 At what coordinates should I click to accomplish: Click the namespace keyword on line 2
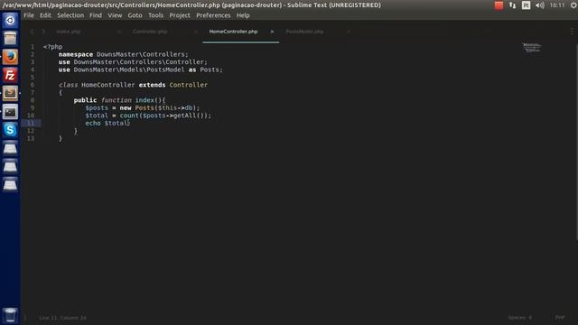point(76,54)
